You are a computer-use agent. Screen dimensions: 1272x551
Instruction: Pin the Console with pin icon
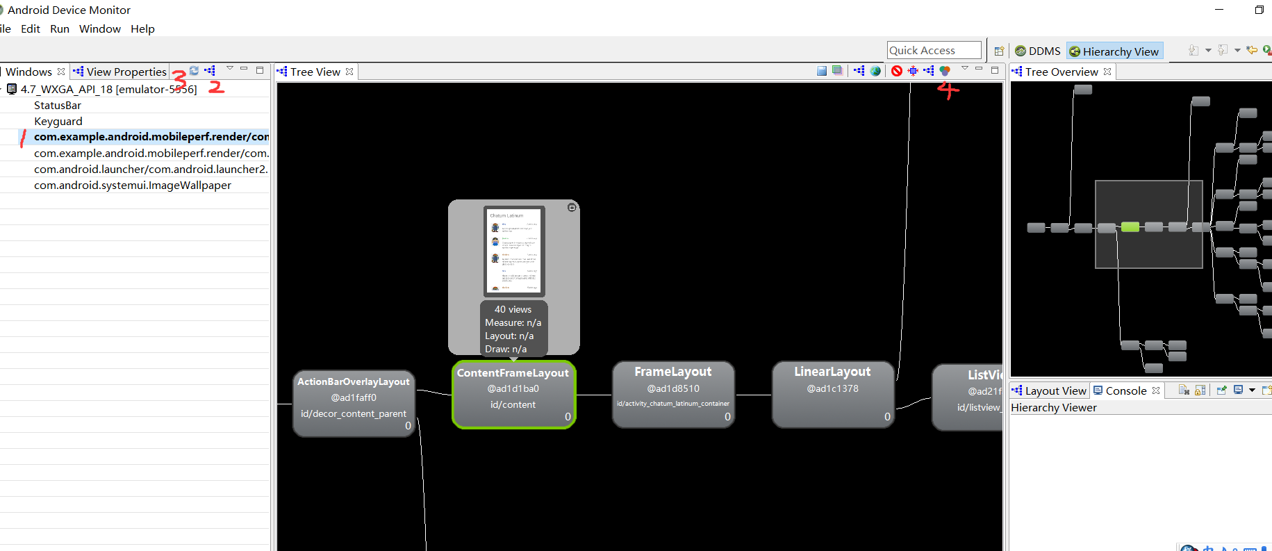[x=1222, y=390]
